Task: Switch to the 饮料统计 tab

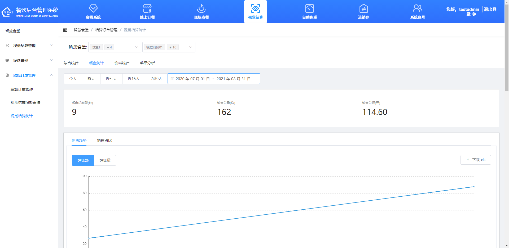Action: click(122, 63)
